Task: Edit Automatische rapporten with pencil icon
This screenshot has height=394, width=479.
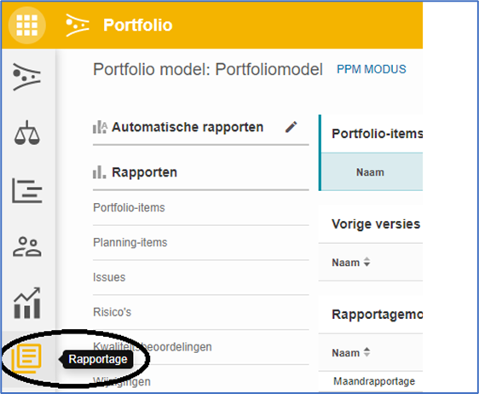Action: [x=291, y=127]
